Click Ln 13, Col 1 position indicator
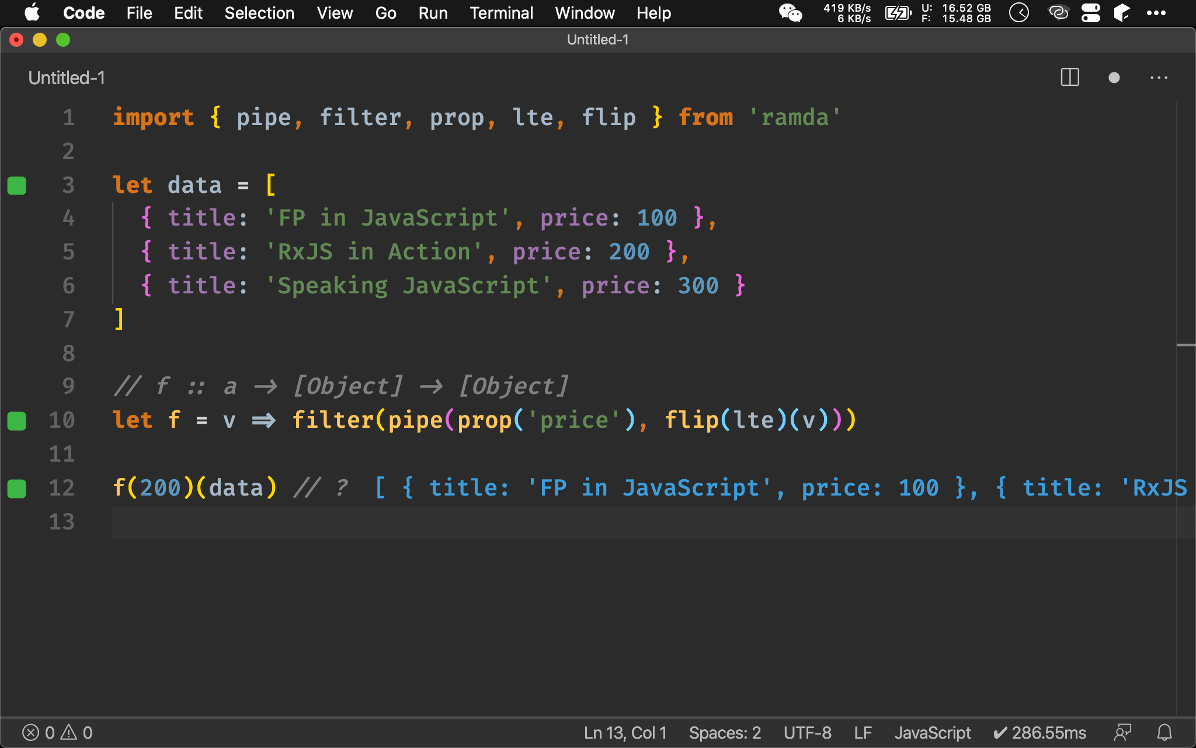The width and height of the screenshot is (1196, 748). coord(625,733)
